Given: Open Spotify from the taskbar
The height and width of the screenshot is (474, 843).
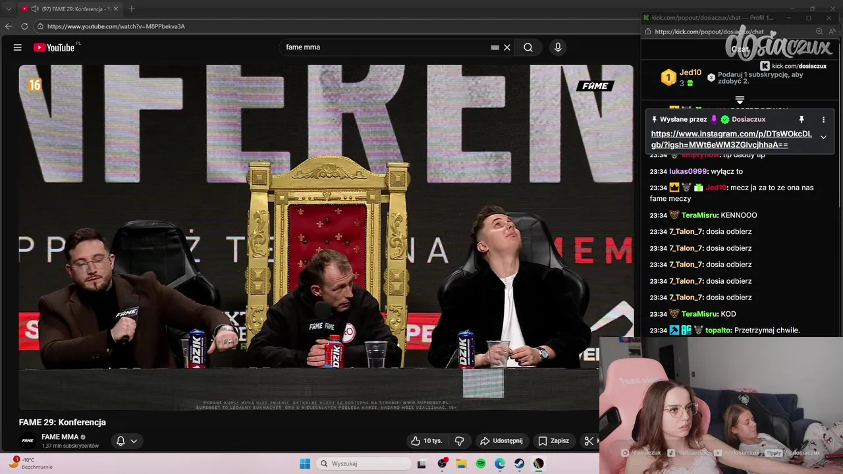Looking at the screenshot, I should point(481,463).
